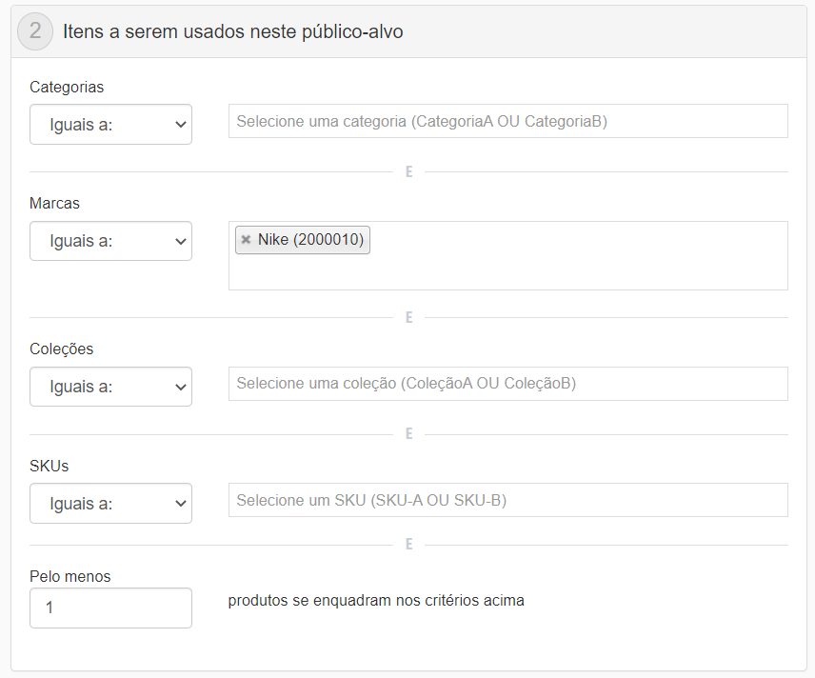Click the dropdown arrow on the Marcas selector
815x678 pixels.
[179, 240]
